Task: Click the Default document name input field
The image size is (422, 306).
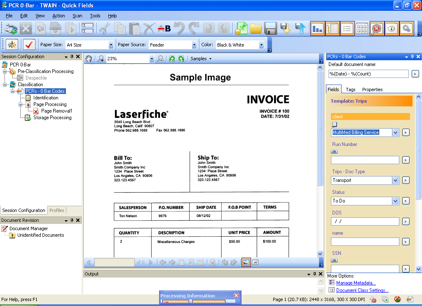Action: coord(368,74)
